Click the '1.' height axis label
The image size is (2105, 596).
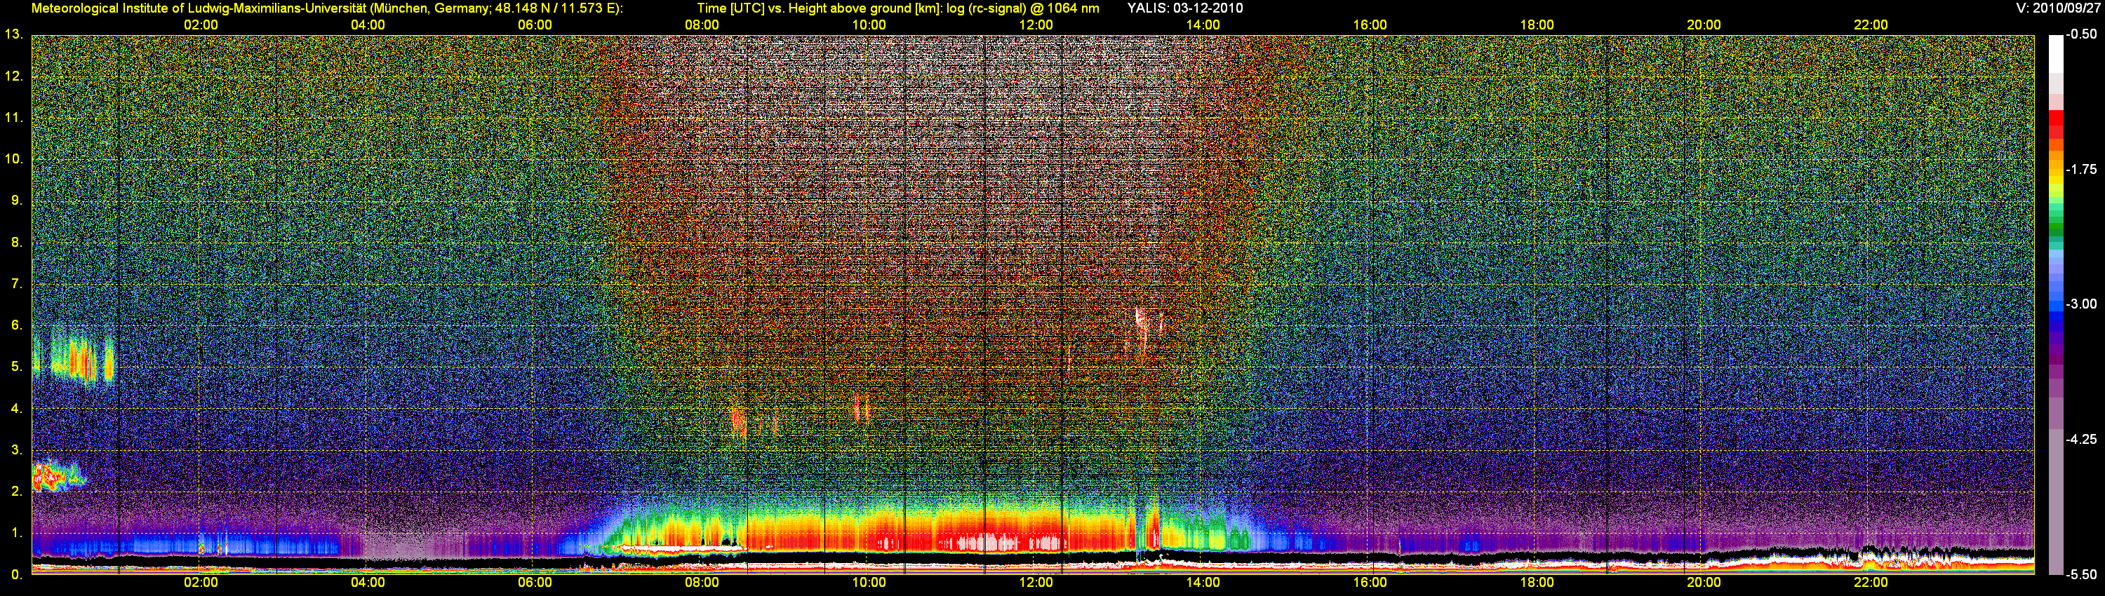(17, 533)
